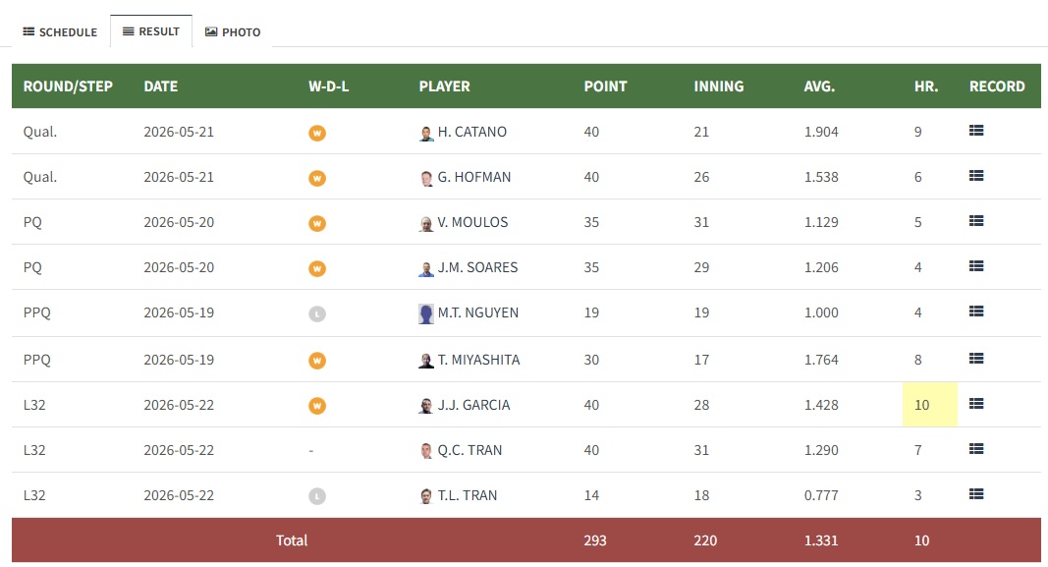The height and width of the screenshot is (567, 1048).
Task: View record details for V. MOULOS match
Action: (976, 221)
